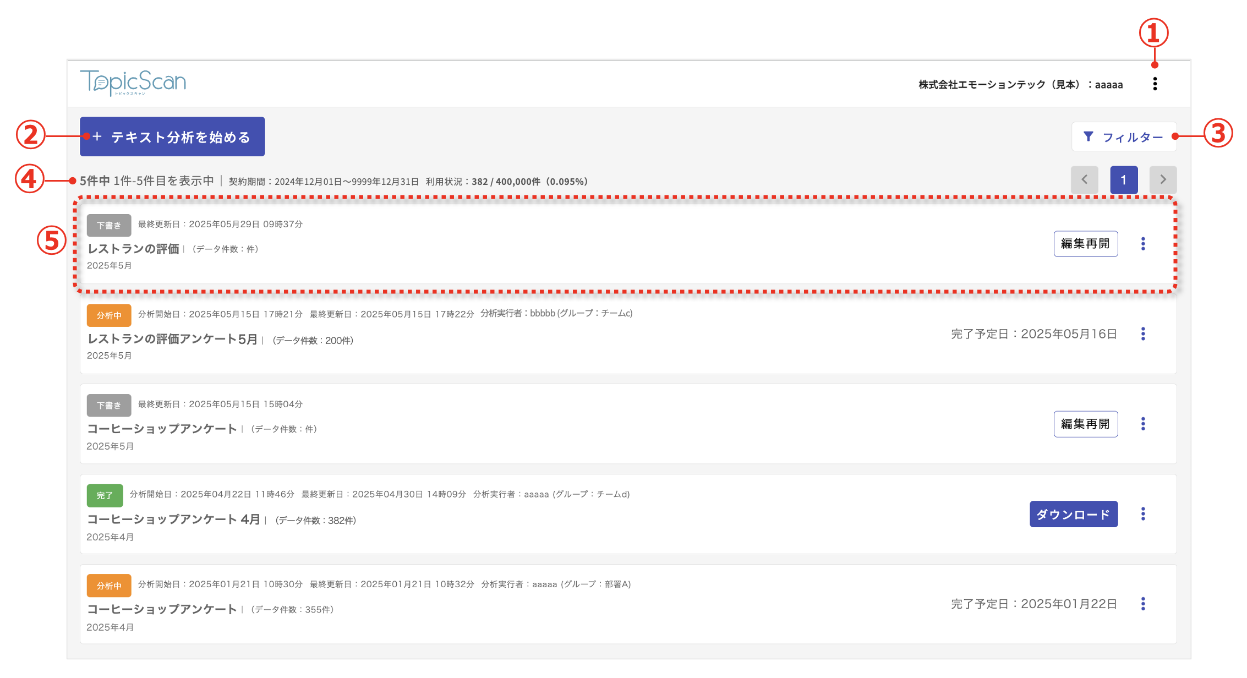Open kebab menu for draft レストランの評価
Screen dimensions: 1247x678
pyautogui.click(x=1143, y=244)
